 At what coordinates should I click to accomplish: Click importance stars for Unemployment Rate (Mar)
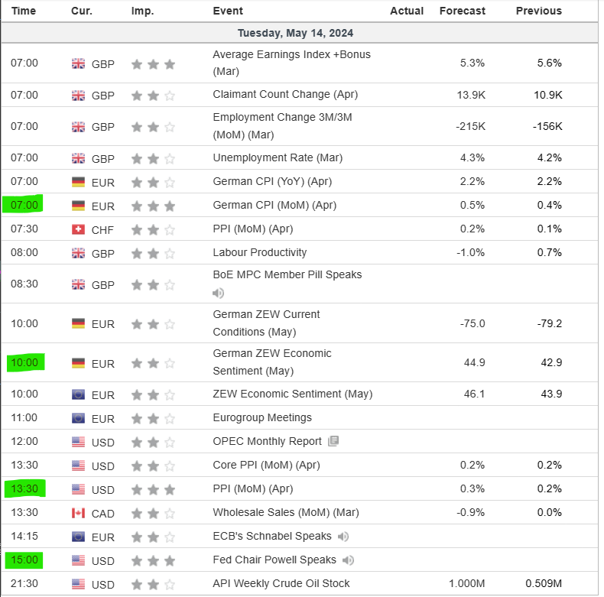pos(153,158)
